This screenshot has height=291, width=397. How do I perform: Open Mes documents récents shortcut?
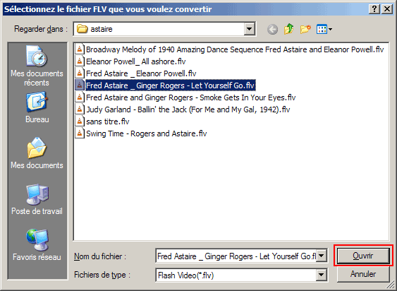[37, 66]
